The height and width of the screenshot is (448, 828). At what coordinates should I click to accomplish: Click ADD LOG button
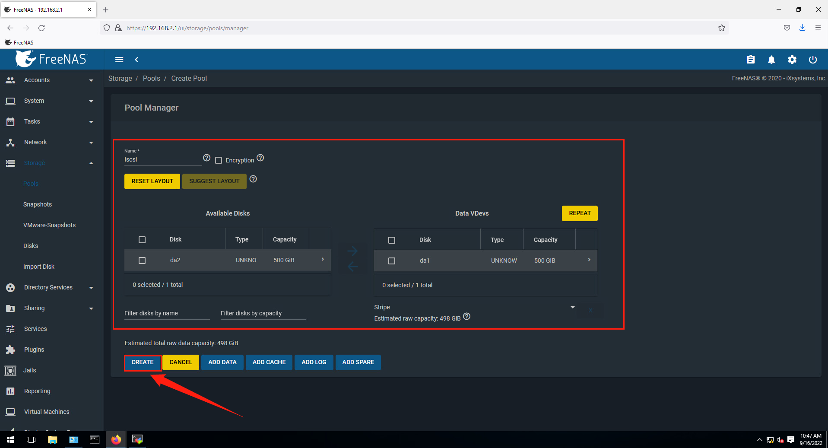(x=314, y=362)
